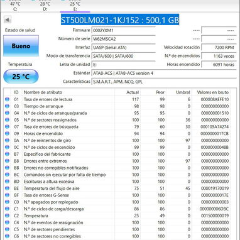This screenshot has height=240, width=240.
Task: Click status icon for Errores no corregibles notificados
Action: click(x=8, y=168)
